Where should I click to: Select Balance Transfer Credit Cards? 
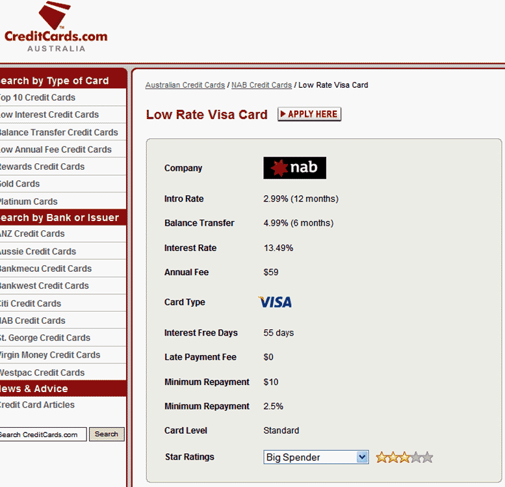pos(59,132)
